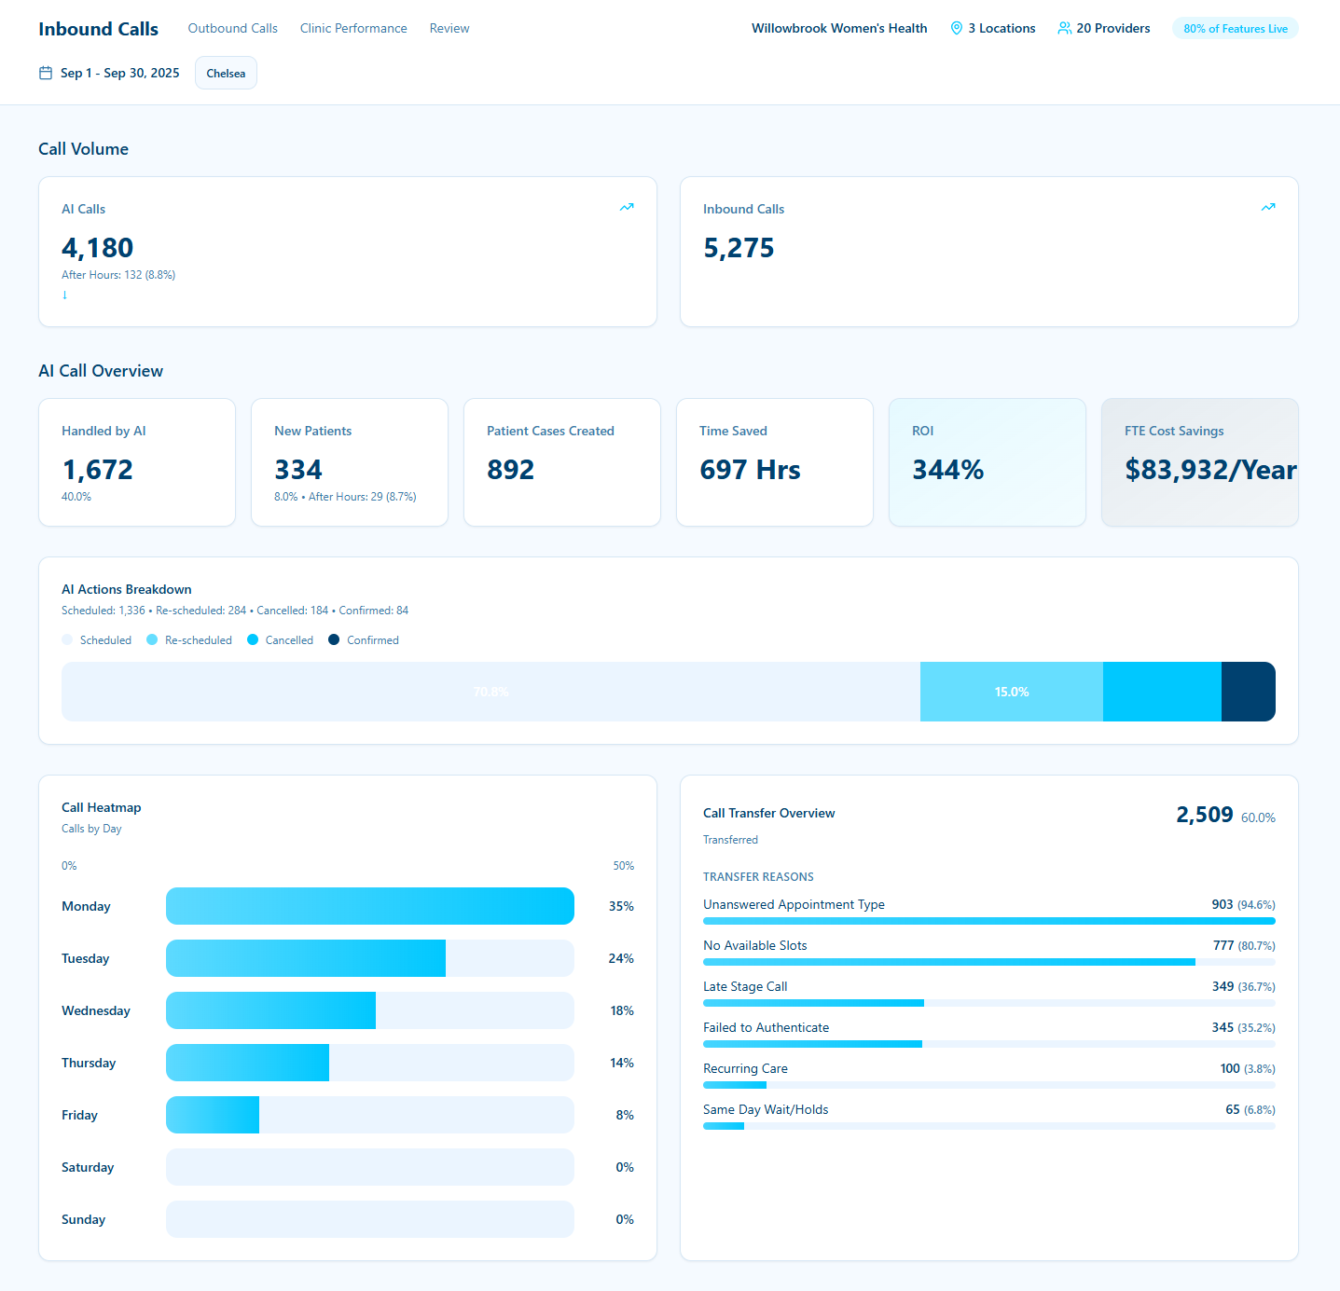
Task: Click the small down arrow under After Hours
Action: (64, 295)
